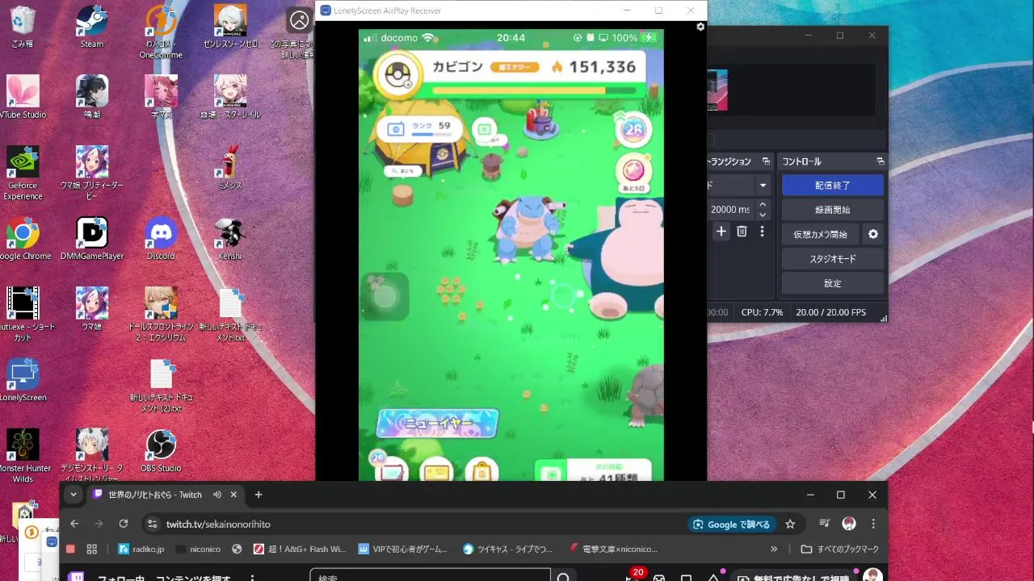
Task: Select the 鳴潮 game shortcut
Action: tap(91, 97)
